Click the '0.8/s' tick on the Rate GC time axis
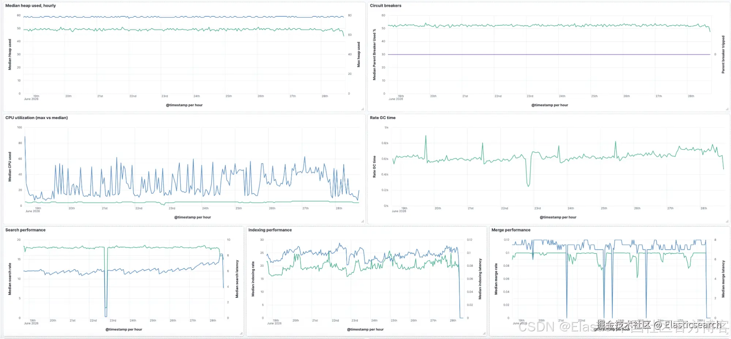Image resolution: width=731 pixels, height=339 pixels. point(385,143)
